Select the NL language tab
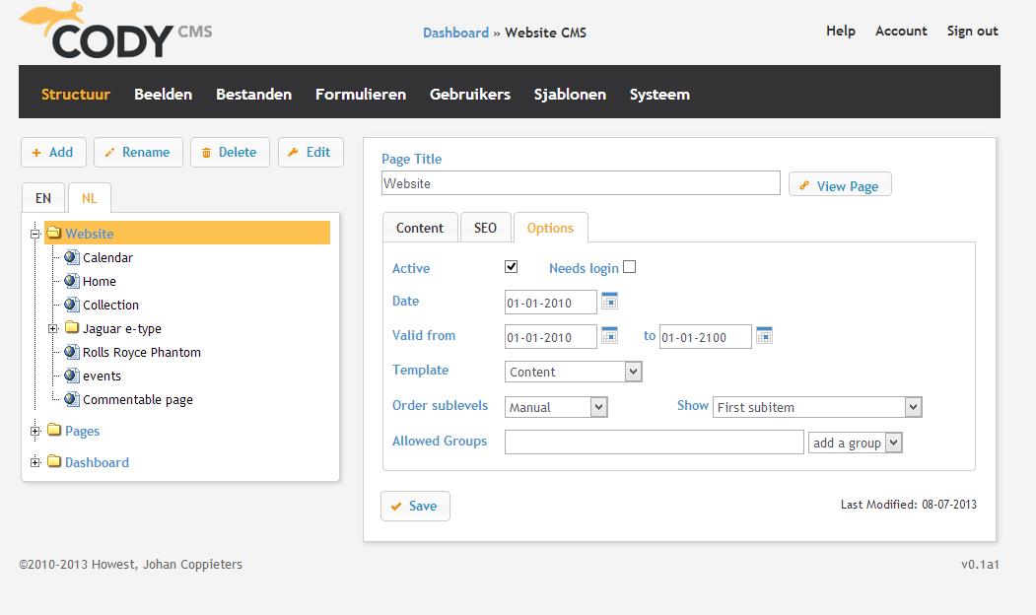Viewport: 1036px width, 615px height. [x=89, y=197]
